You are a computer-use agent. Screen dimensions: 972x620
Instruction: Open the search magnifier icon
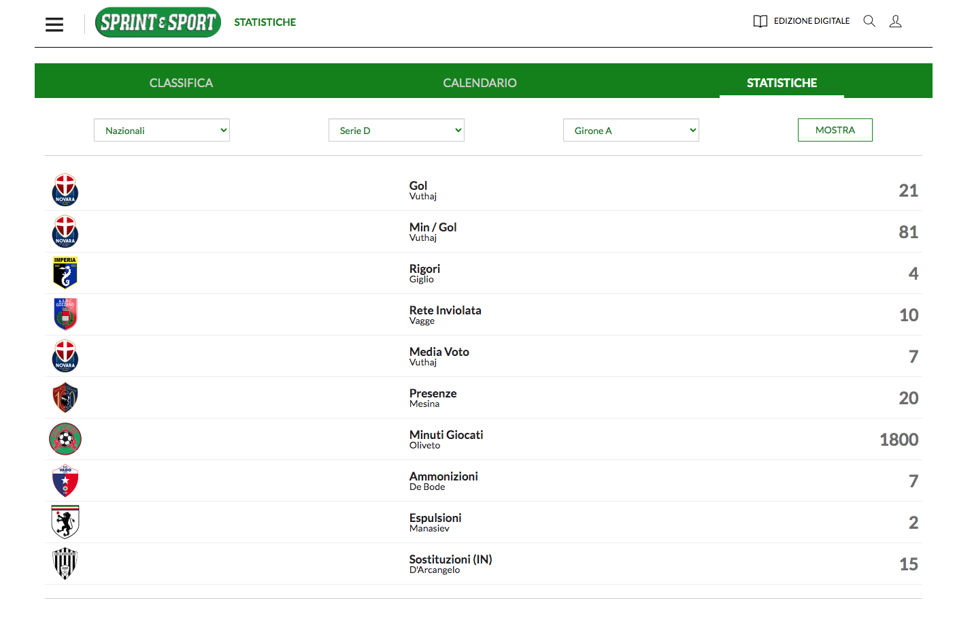(x=869, y=21)
